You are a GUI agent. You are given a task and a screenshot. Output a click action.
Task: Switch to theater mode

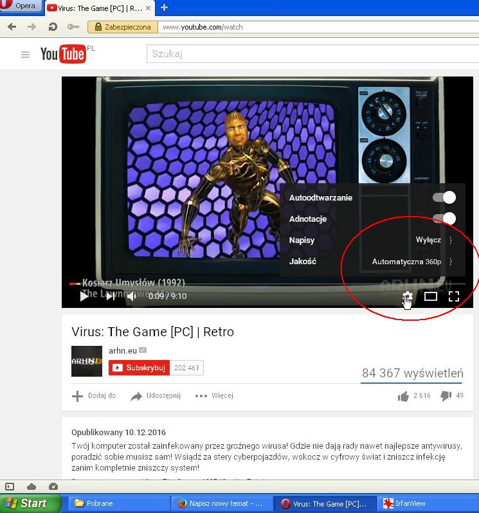[431, 296]
